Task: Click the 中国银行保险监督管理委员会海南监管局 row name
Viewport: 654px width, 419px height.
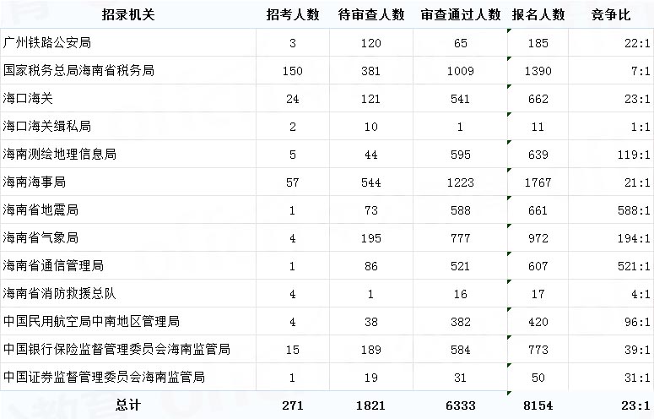Action: pyautogui.click(x=116, y=349)
